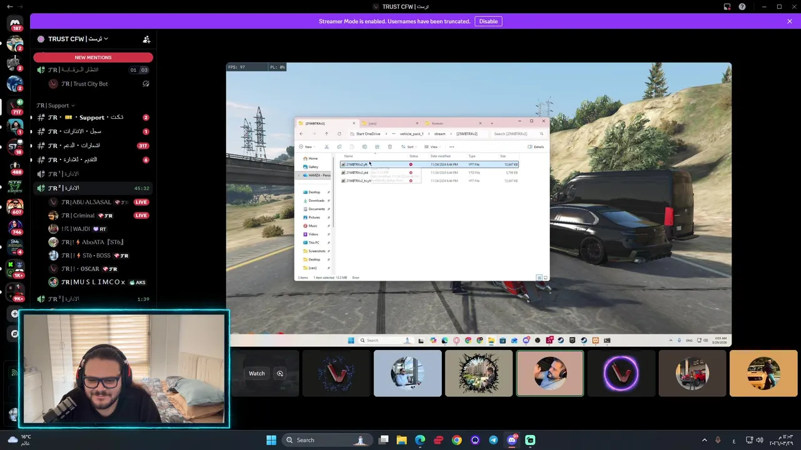Open text channel with 317 unread badge
801x450 pixels.
point(93,146)
